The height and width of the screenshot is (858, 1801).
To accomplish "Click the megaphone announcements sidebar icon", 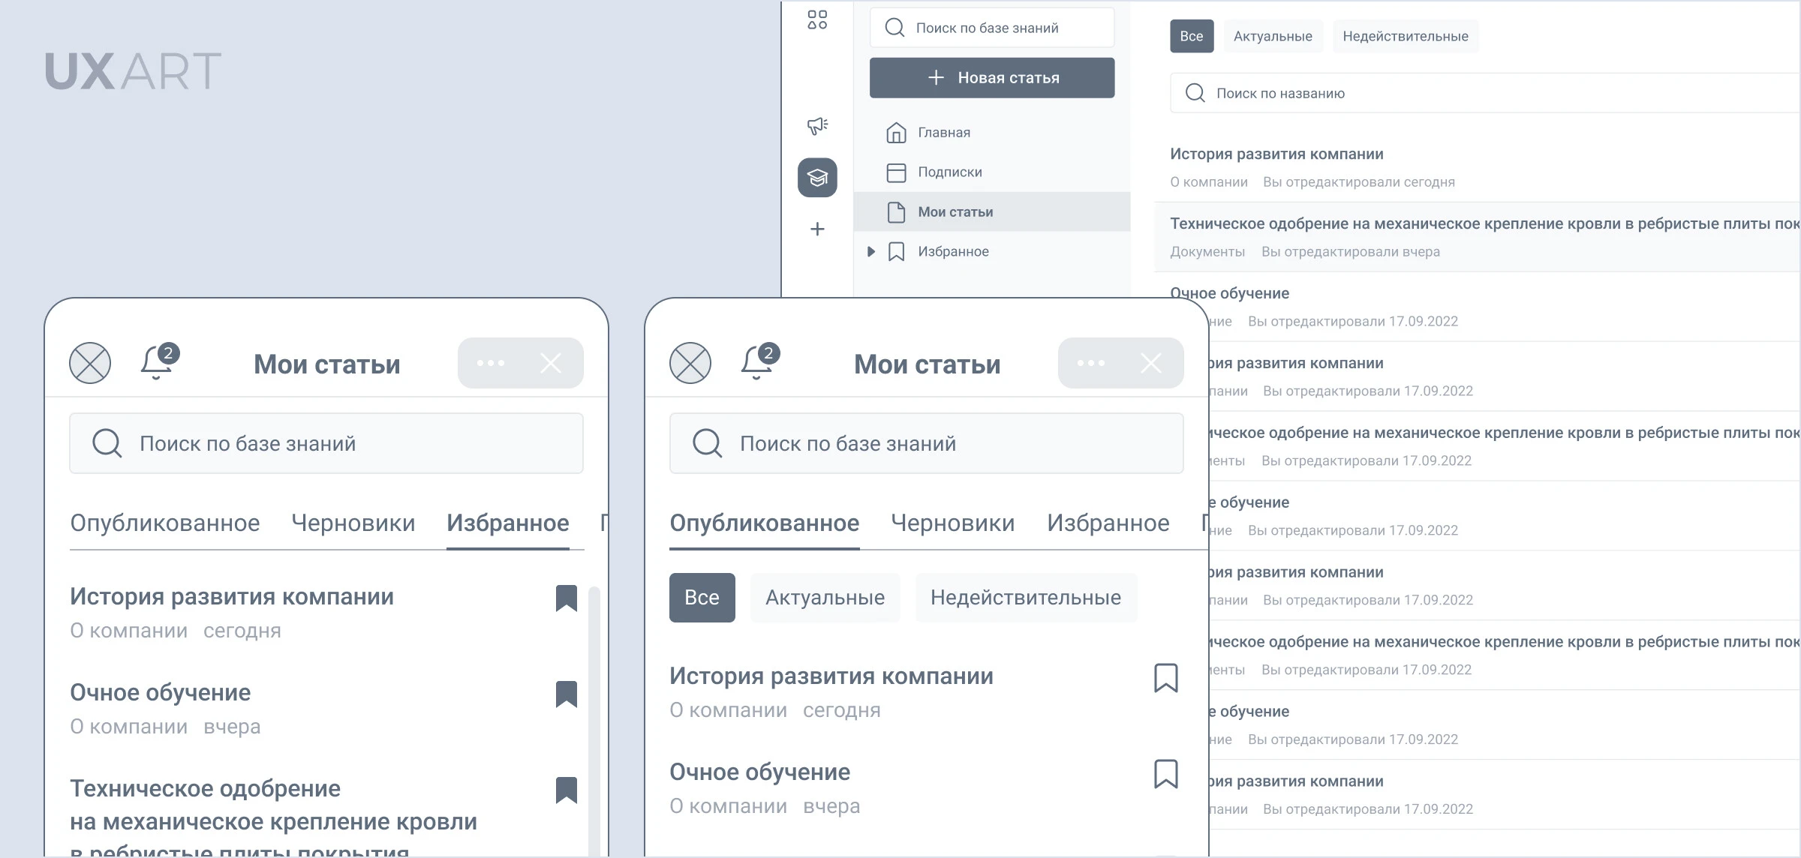I will [x=817, y=125].
